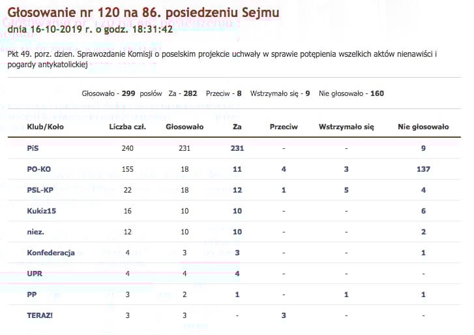Click PiS Głosowało value 231

(185, 148)
